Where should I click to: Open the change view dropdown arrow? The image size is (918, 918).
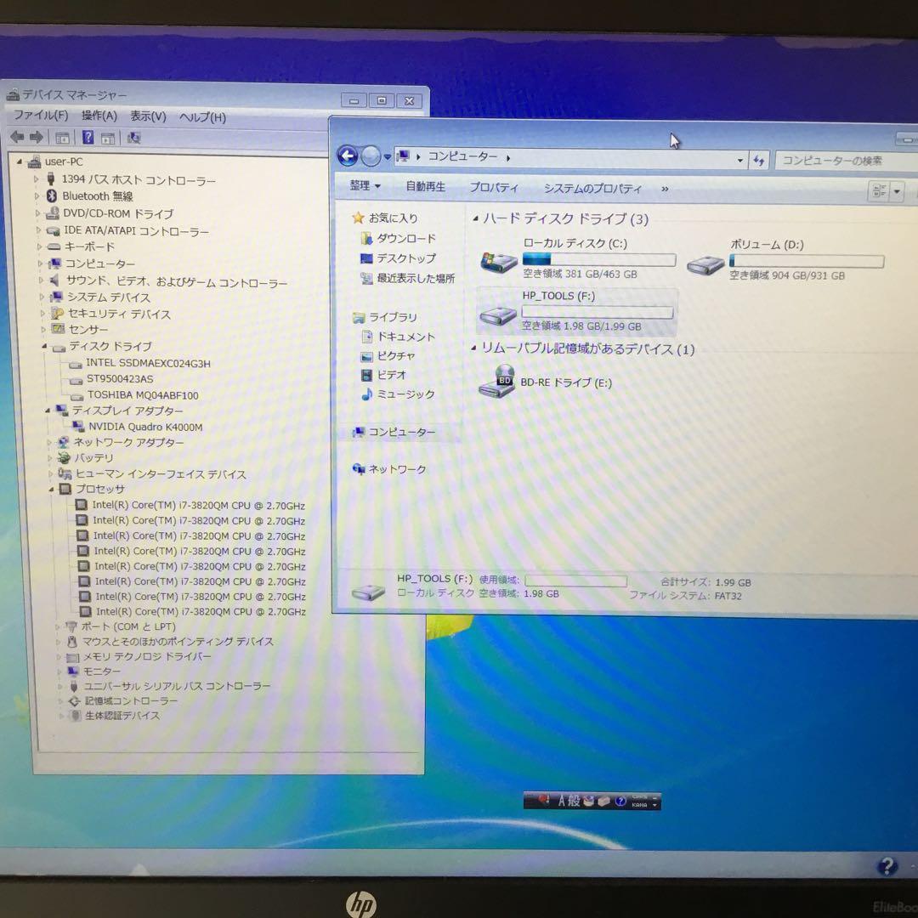point(897,191)
